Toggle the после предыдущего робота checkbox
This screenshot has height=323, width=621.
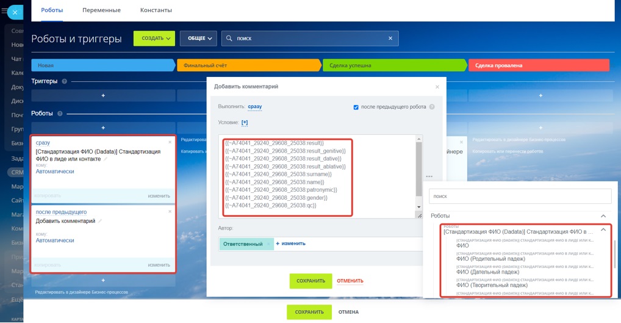pyautogui.click(x=356, y=107)
